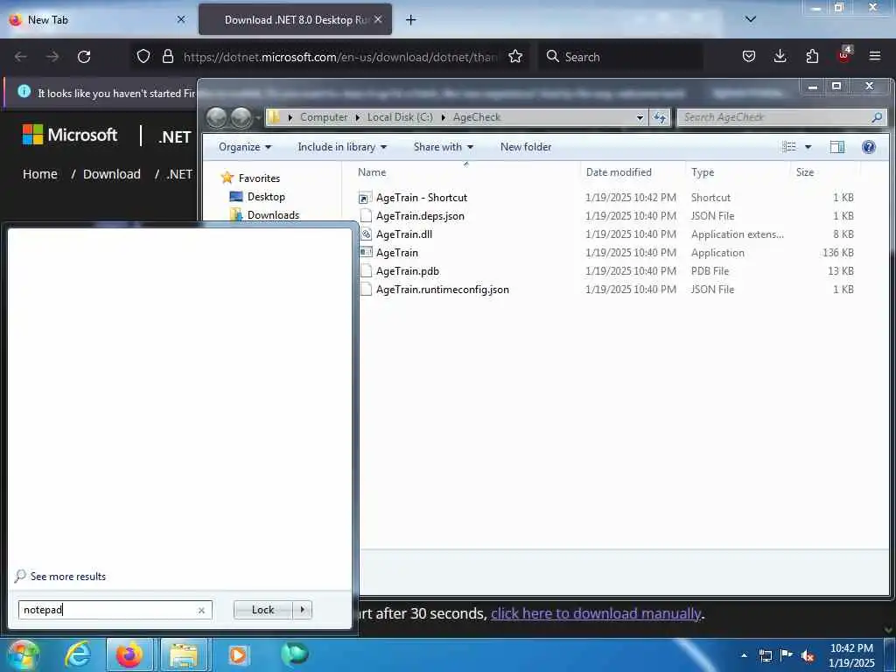The height and width of the screenshot is (672, 896).
Task: Click uBlock extension icon with badge
Action: click(x=843, y=55)
